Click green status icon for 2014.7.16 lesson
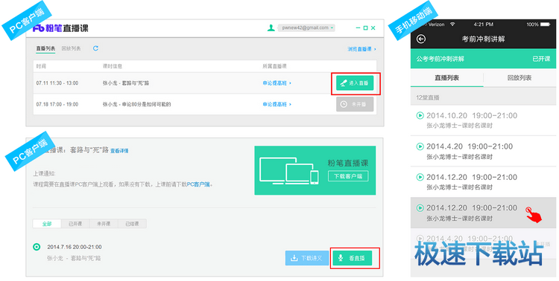 point(37,247)
